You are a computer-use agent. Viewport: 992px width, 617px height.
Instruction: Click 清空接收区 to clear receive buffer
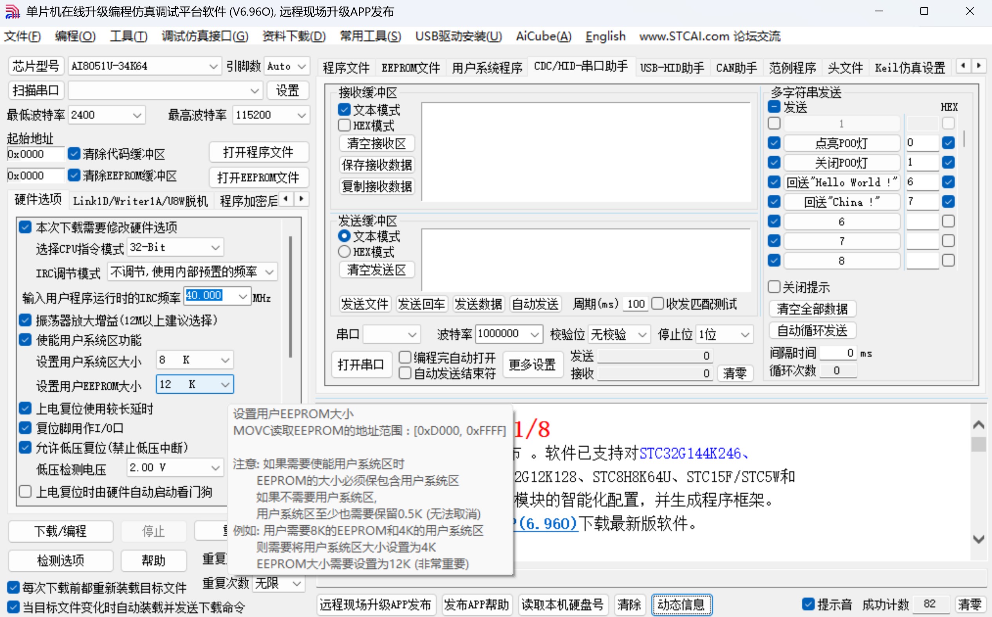point(376,143)
